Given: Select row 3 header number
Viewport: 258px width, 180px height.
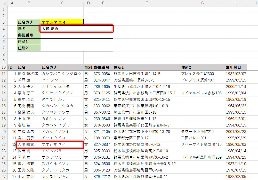Looking at the screenshot, I should (4, 22).
